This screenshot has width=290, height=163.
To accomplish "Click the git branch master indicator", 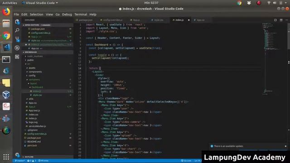I will tap(20, 161).
